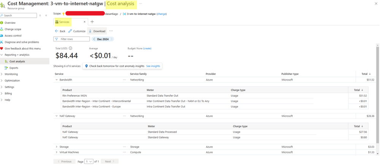380x165 pixels.
Task: Click Standard Gateway meter cell
Action: click(158, 137)
